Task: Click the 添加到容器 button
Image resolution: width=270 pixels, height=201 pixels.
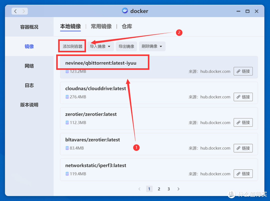Action: point(72,46)
